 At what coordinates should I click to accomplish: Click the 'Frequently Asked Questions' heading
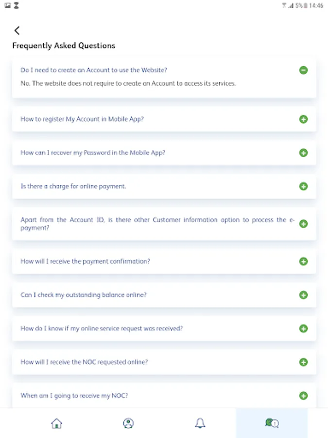coord(64,46)
